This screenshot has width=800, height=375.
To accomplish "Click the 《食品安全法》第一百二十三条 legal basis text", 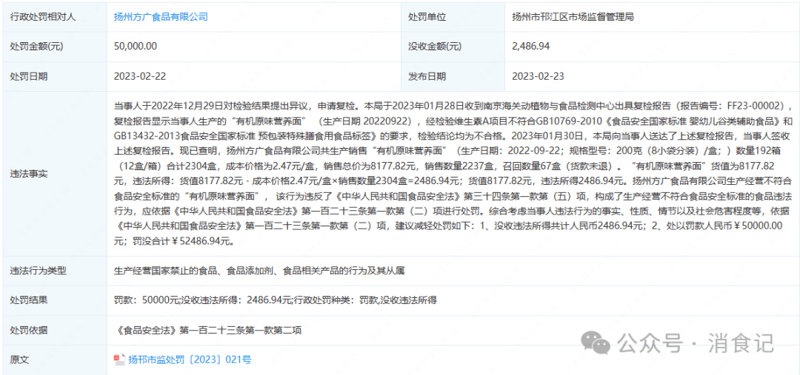I will tap(208, 330).
